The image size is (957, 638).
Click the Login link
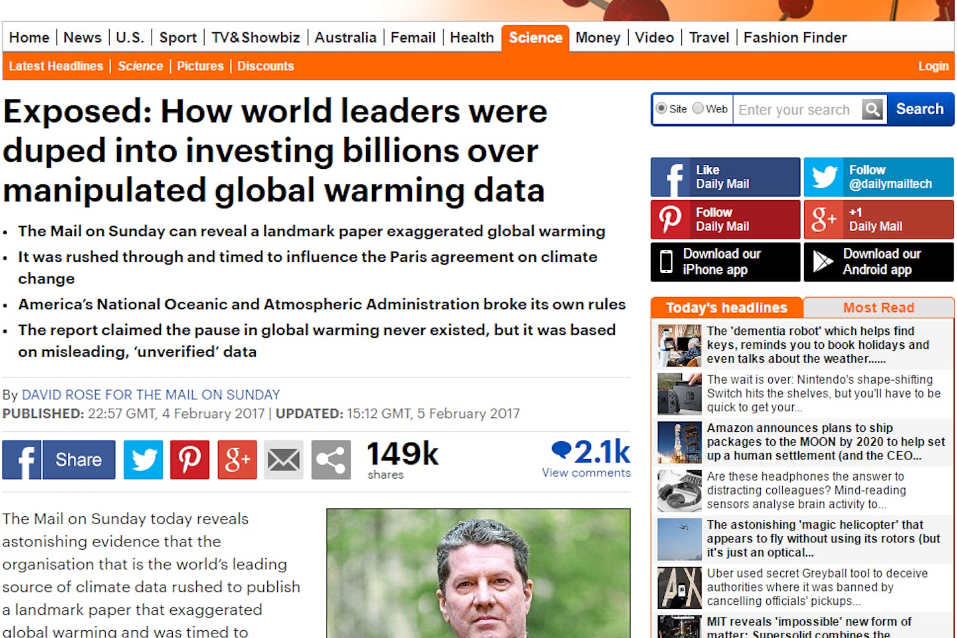[933, 66]
